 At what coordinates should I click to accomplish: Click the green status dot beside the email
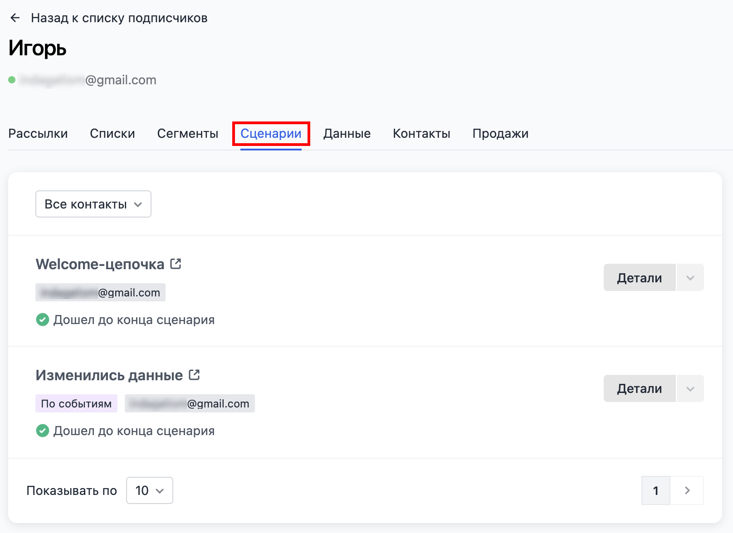[11, 80]
